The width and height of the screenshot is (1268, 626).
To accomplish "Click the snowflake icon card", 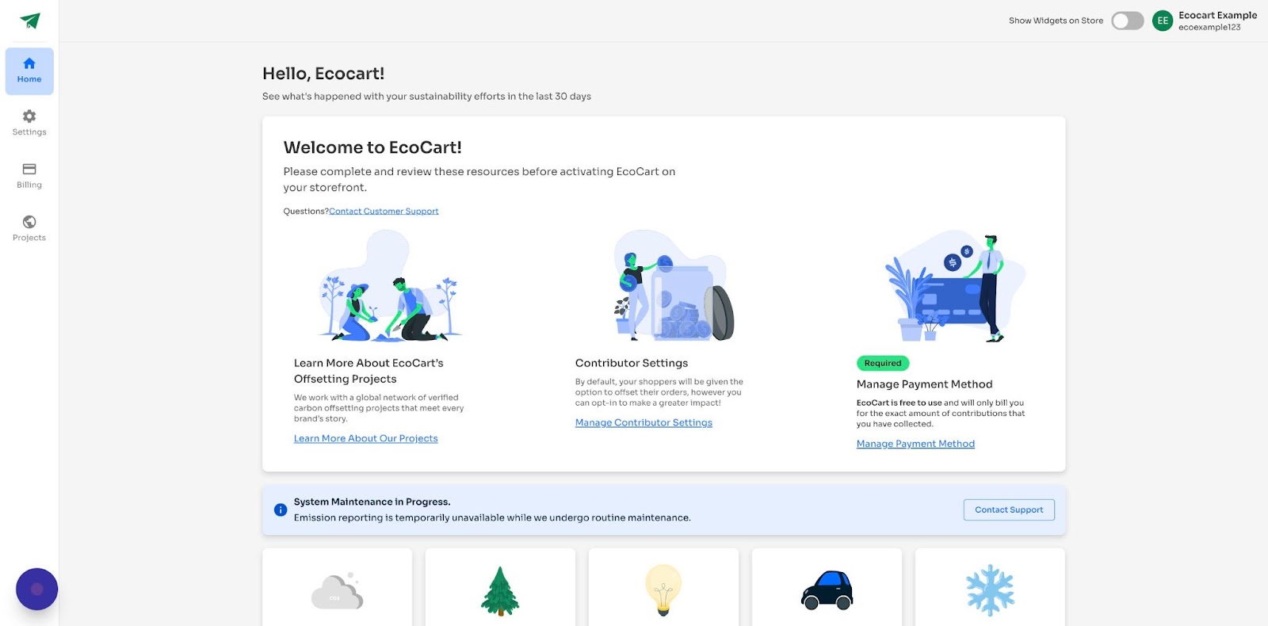I will [x=990, y=587].
